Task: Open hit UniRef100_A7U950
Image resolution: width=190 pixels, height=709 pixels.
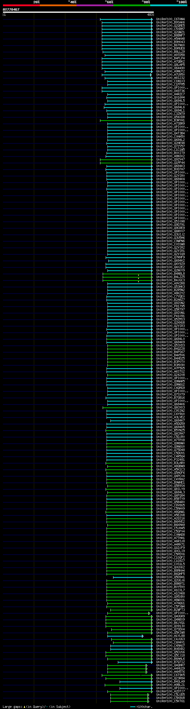Action: 170,75
